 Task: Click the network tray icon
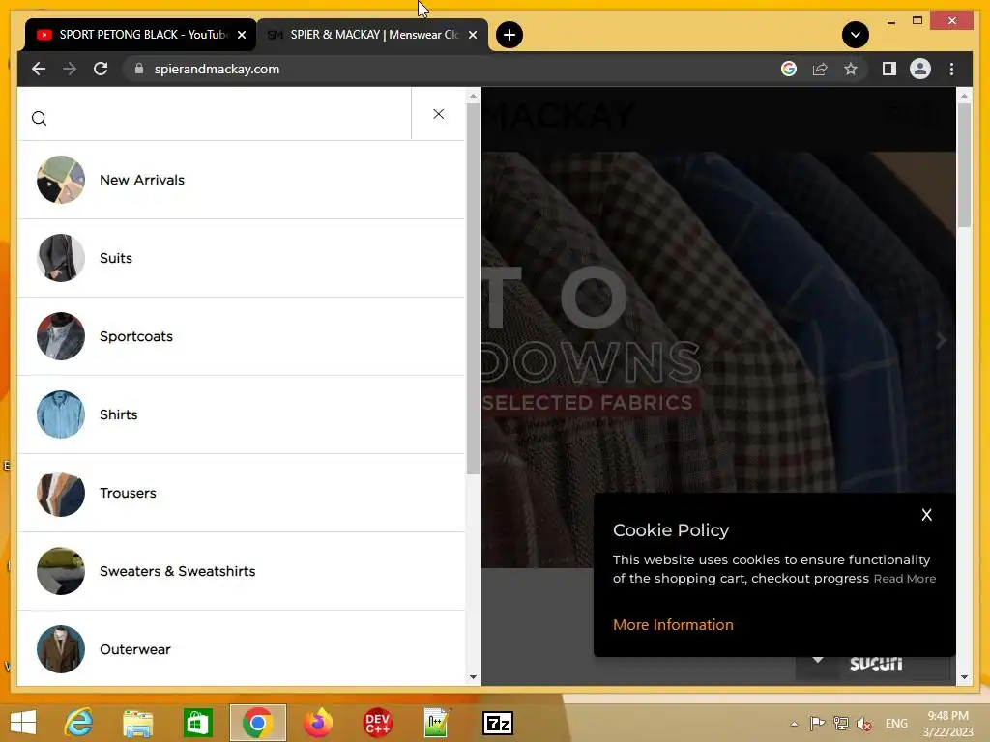pyautogui.click(x=840, y=724)
